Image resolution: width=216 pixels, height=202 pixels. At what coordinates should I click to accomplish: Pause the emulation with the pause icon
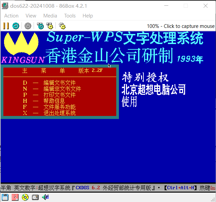(x=6, y=26)
